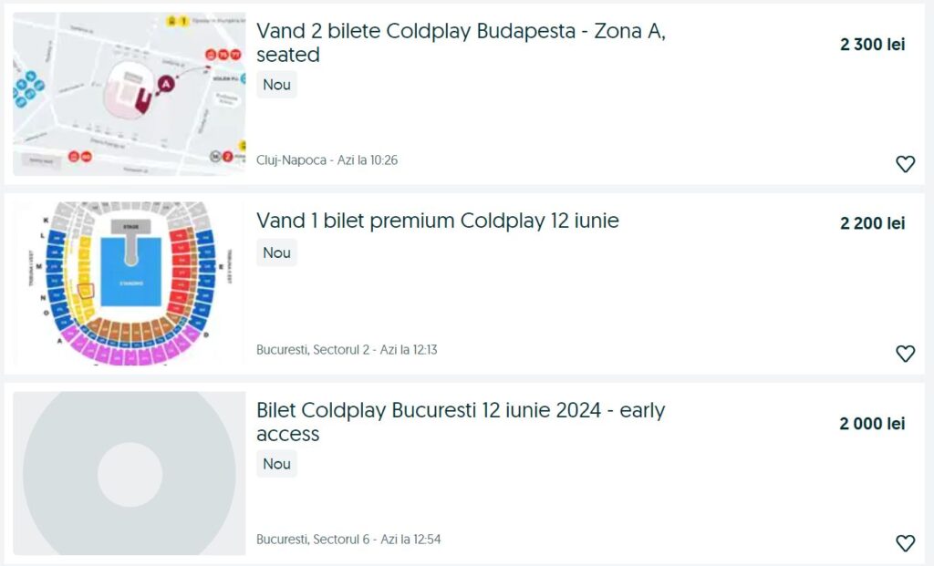Click the 2 200 lei price
The height and width of the screenshot is (566, 934).
coord(872,223)
